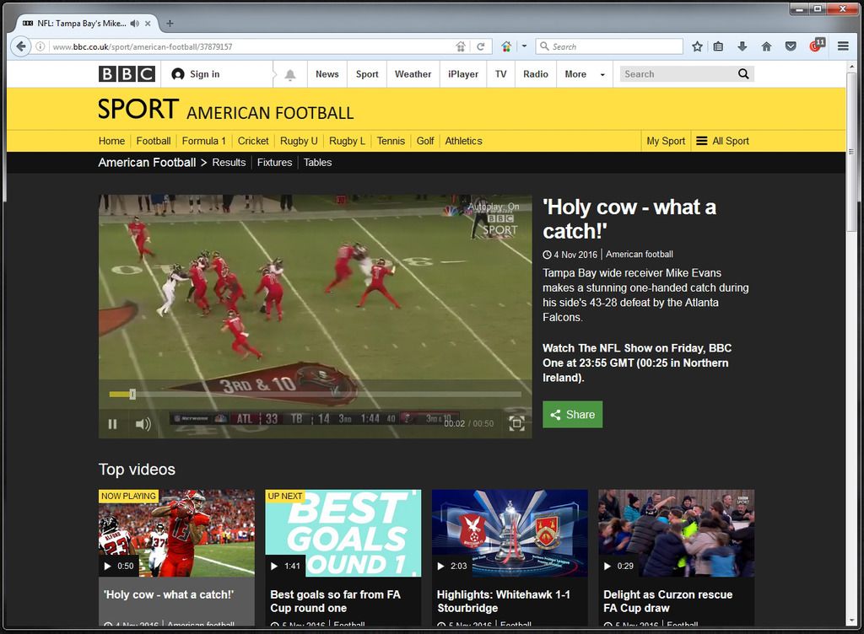Show bookmarks list icon in toolbar
This screenshot has width=864, height=634.
click(x=718, y=46)
